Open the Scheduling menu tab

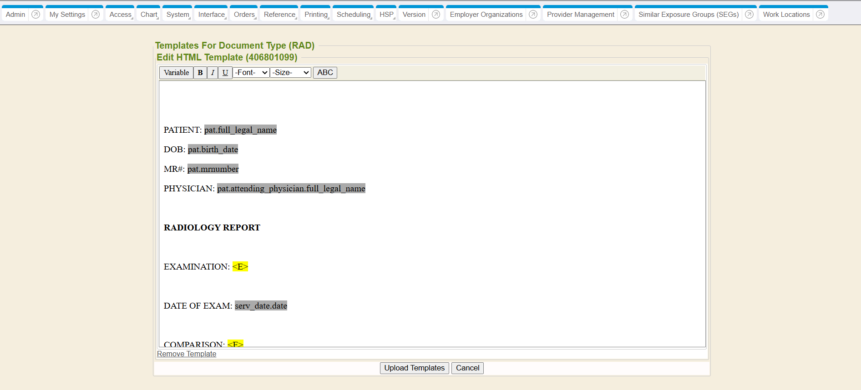click(x=353, y=15)
